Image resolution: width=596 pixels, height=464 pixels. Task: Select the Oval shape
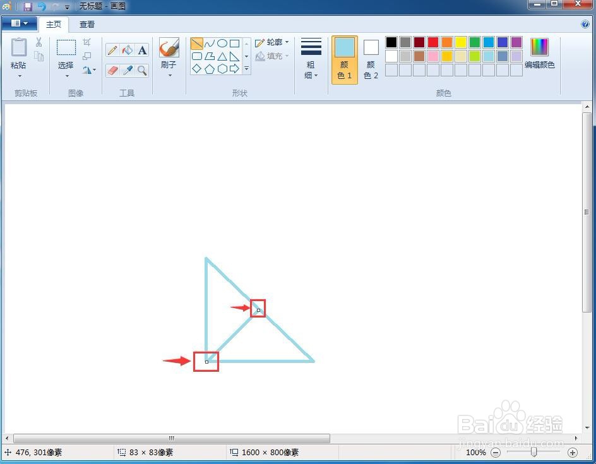(221, 43)
